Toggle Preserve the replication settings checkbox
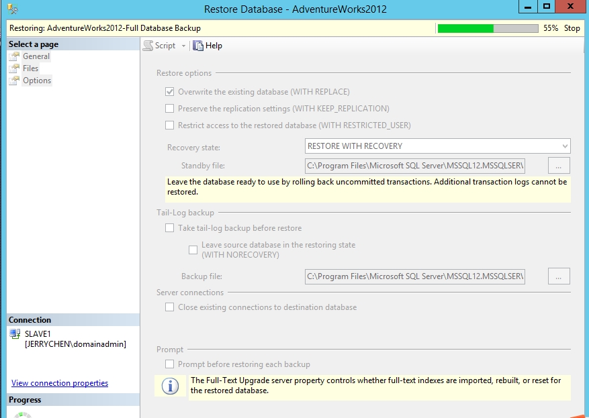 pos(170,109)
